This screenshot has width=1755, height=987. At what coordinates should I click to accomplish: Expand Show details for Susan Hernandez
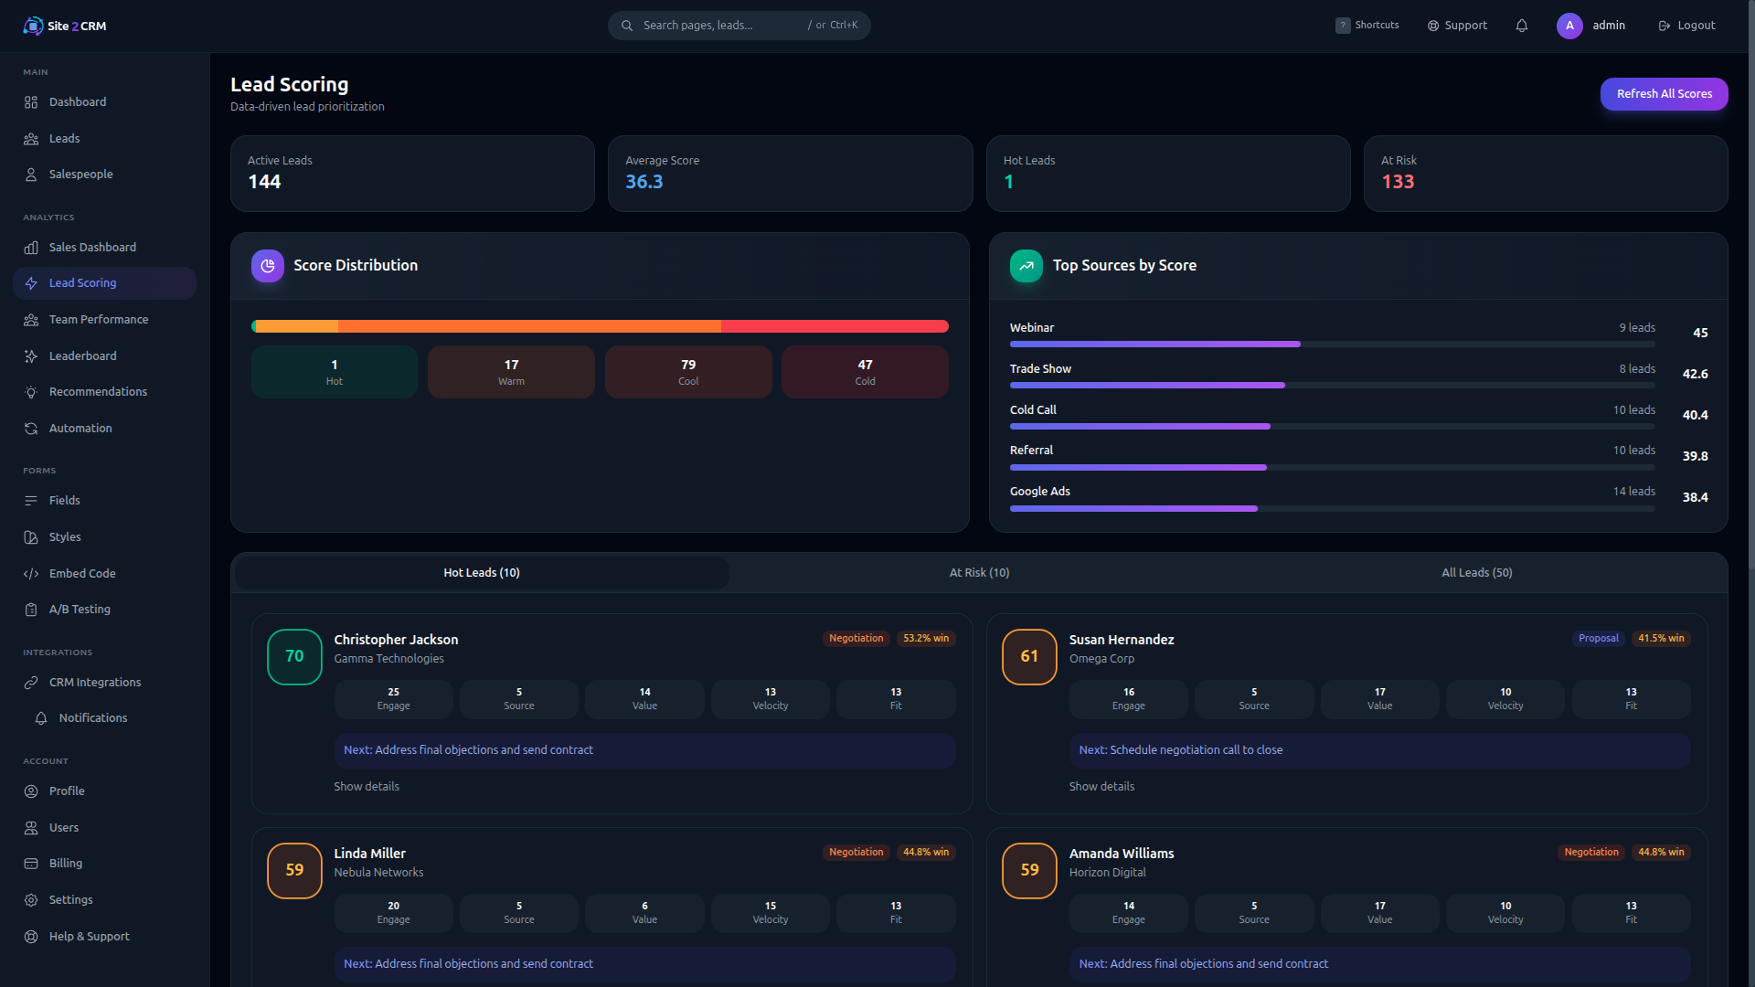[1101, 787]
